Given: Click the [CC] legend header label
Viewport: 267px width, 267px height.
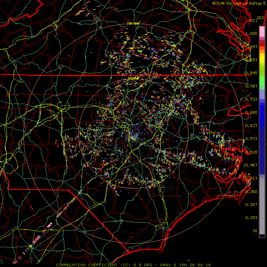Looking at the screenshot, I should 253,20.
